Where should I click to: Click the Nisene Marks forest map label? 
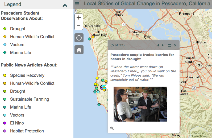point(199,135)
